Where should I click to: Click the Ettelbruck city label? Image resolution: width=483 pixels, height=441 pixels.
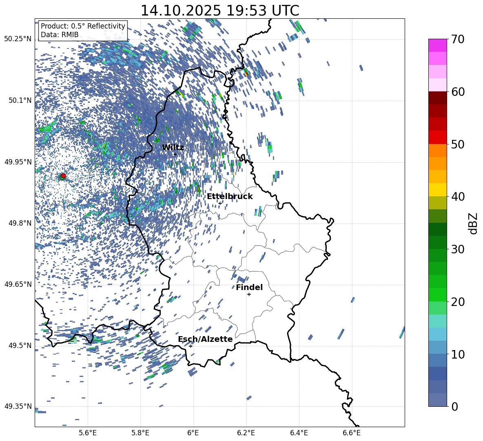[x=230, y=197]
